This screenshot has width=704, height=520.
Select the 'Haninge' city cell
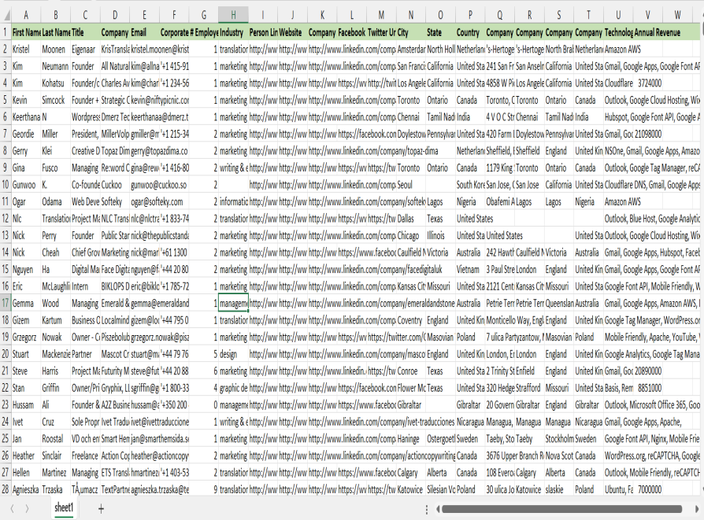(411, 439)
